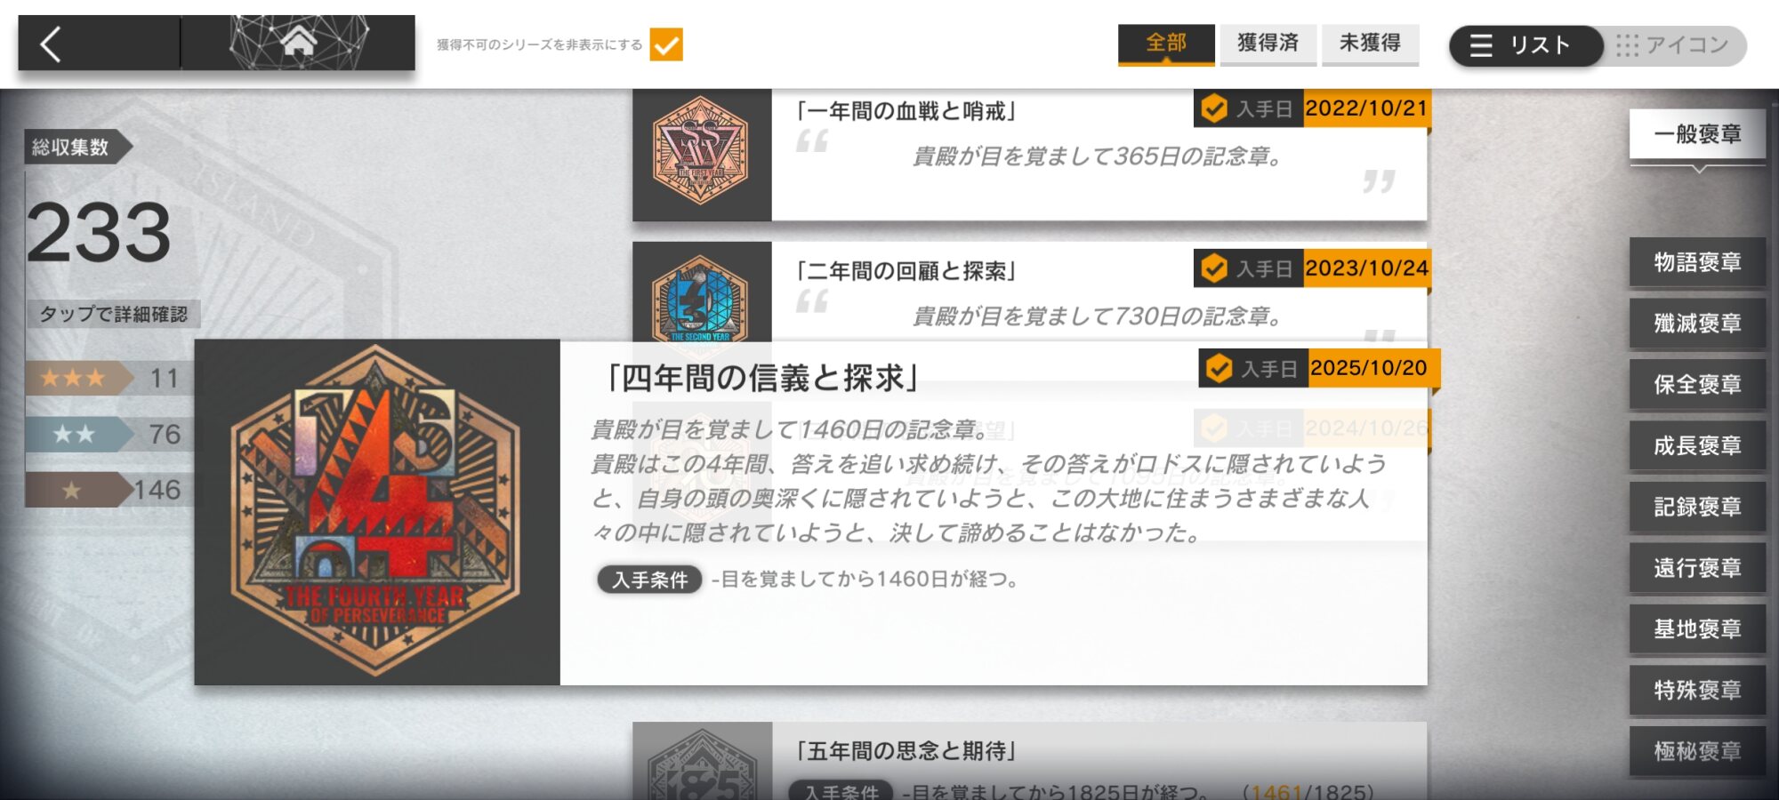Open the 殲滅褒章 category

(1697, 324)
